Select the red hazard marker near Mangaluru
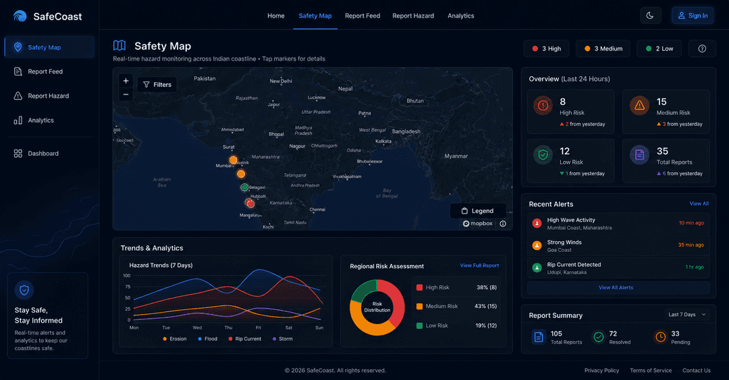Image resolution: width=729 pixels, height=380 pixels. (250, 203)
